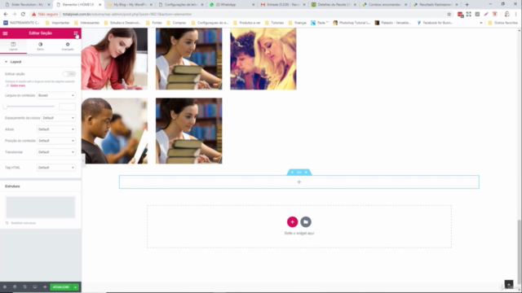Image resolution: width=522 pixels, height=293 pixels.
Task: Click the purple pen extension icon
Action: [486, 14]
